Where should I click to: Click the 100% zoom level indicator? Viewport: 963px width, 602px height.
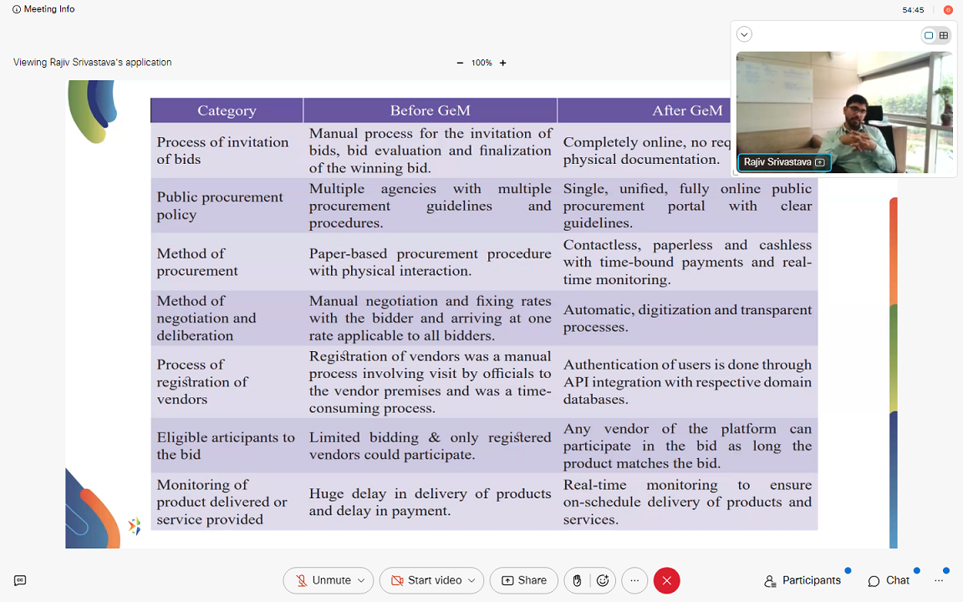pos(481,63)
